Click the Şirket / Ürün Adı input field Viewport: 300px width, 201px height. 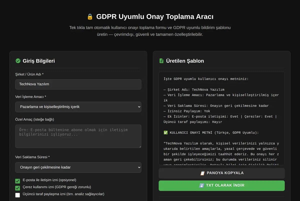tap(78, 84)
